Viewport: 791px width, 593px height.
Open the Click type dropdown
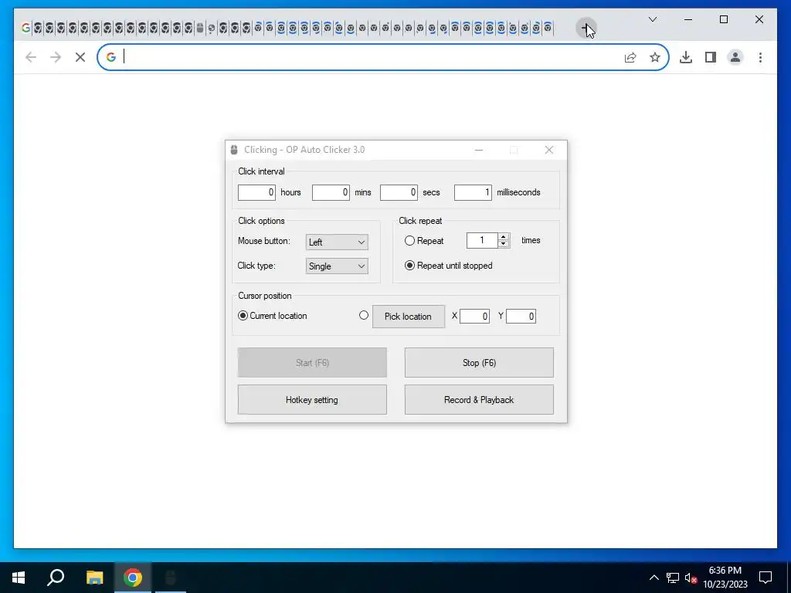[337, 266]
